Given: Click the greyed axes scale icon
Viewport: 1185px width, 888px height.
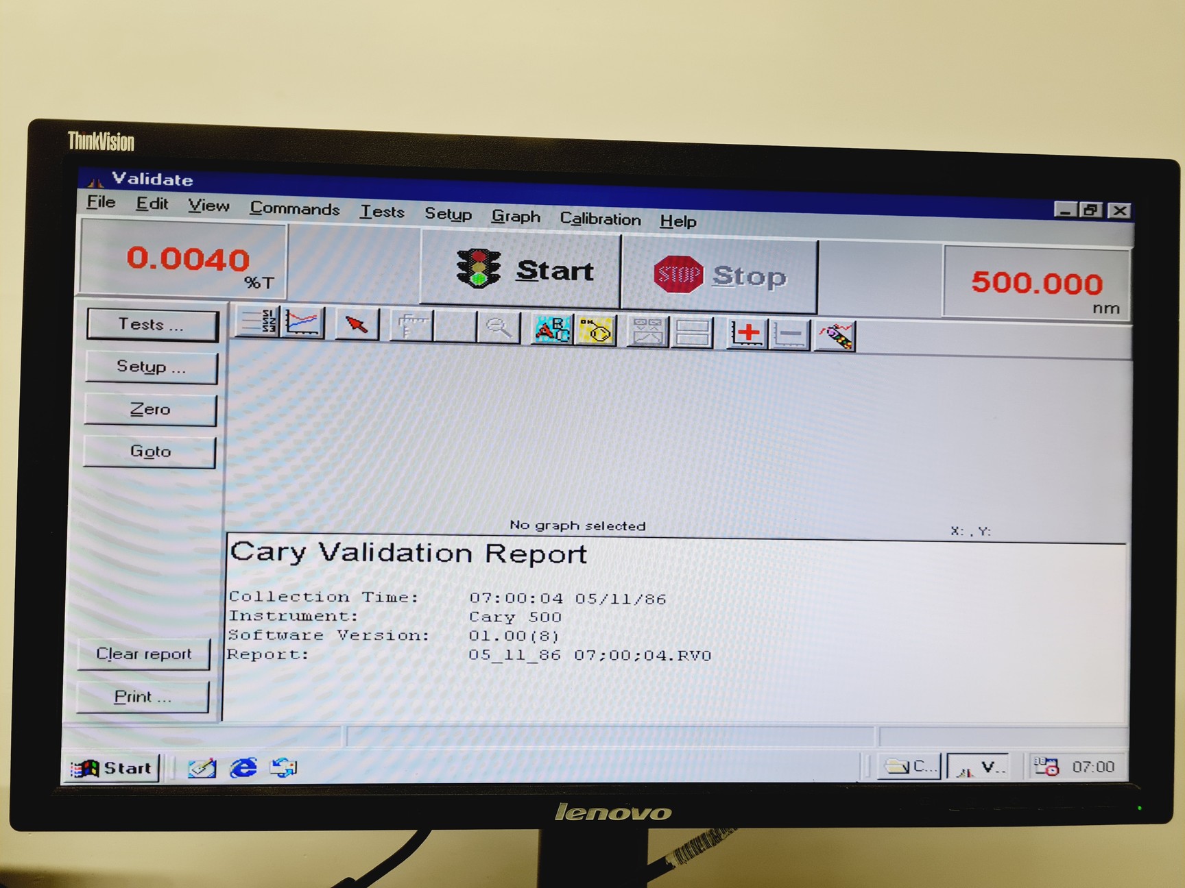Looking at the screenshot, I should (411, 325).
